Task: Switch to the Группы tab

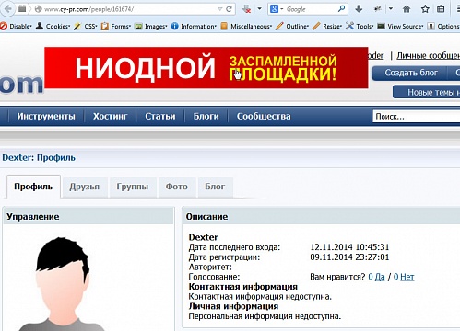Action: pos(133,187)
